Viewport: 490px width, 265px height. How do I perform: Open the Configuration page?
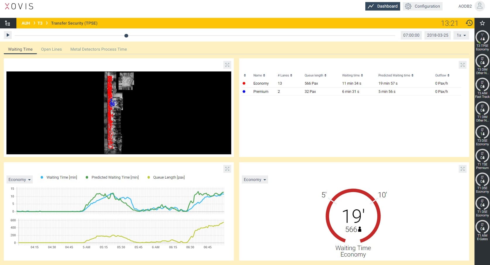pyautogui.click(x=423, y=6)
